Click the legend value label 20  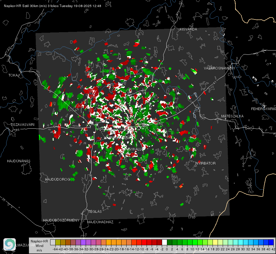click(x=218, y=249)
